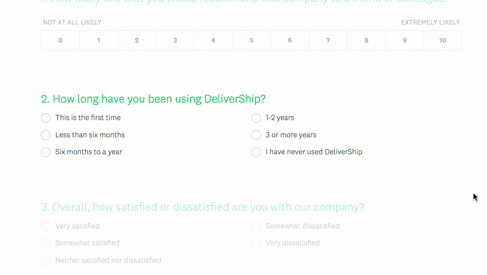487x275 pixels.
Task: Select "This is the first time" option
Action: coord(46,118)
